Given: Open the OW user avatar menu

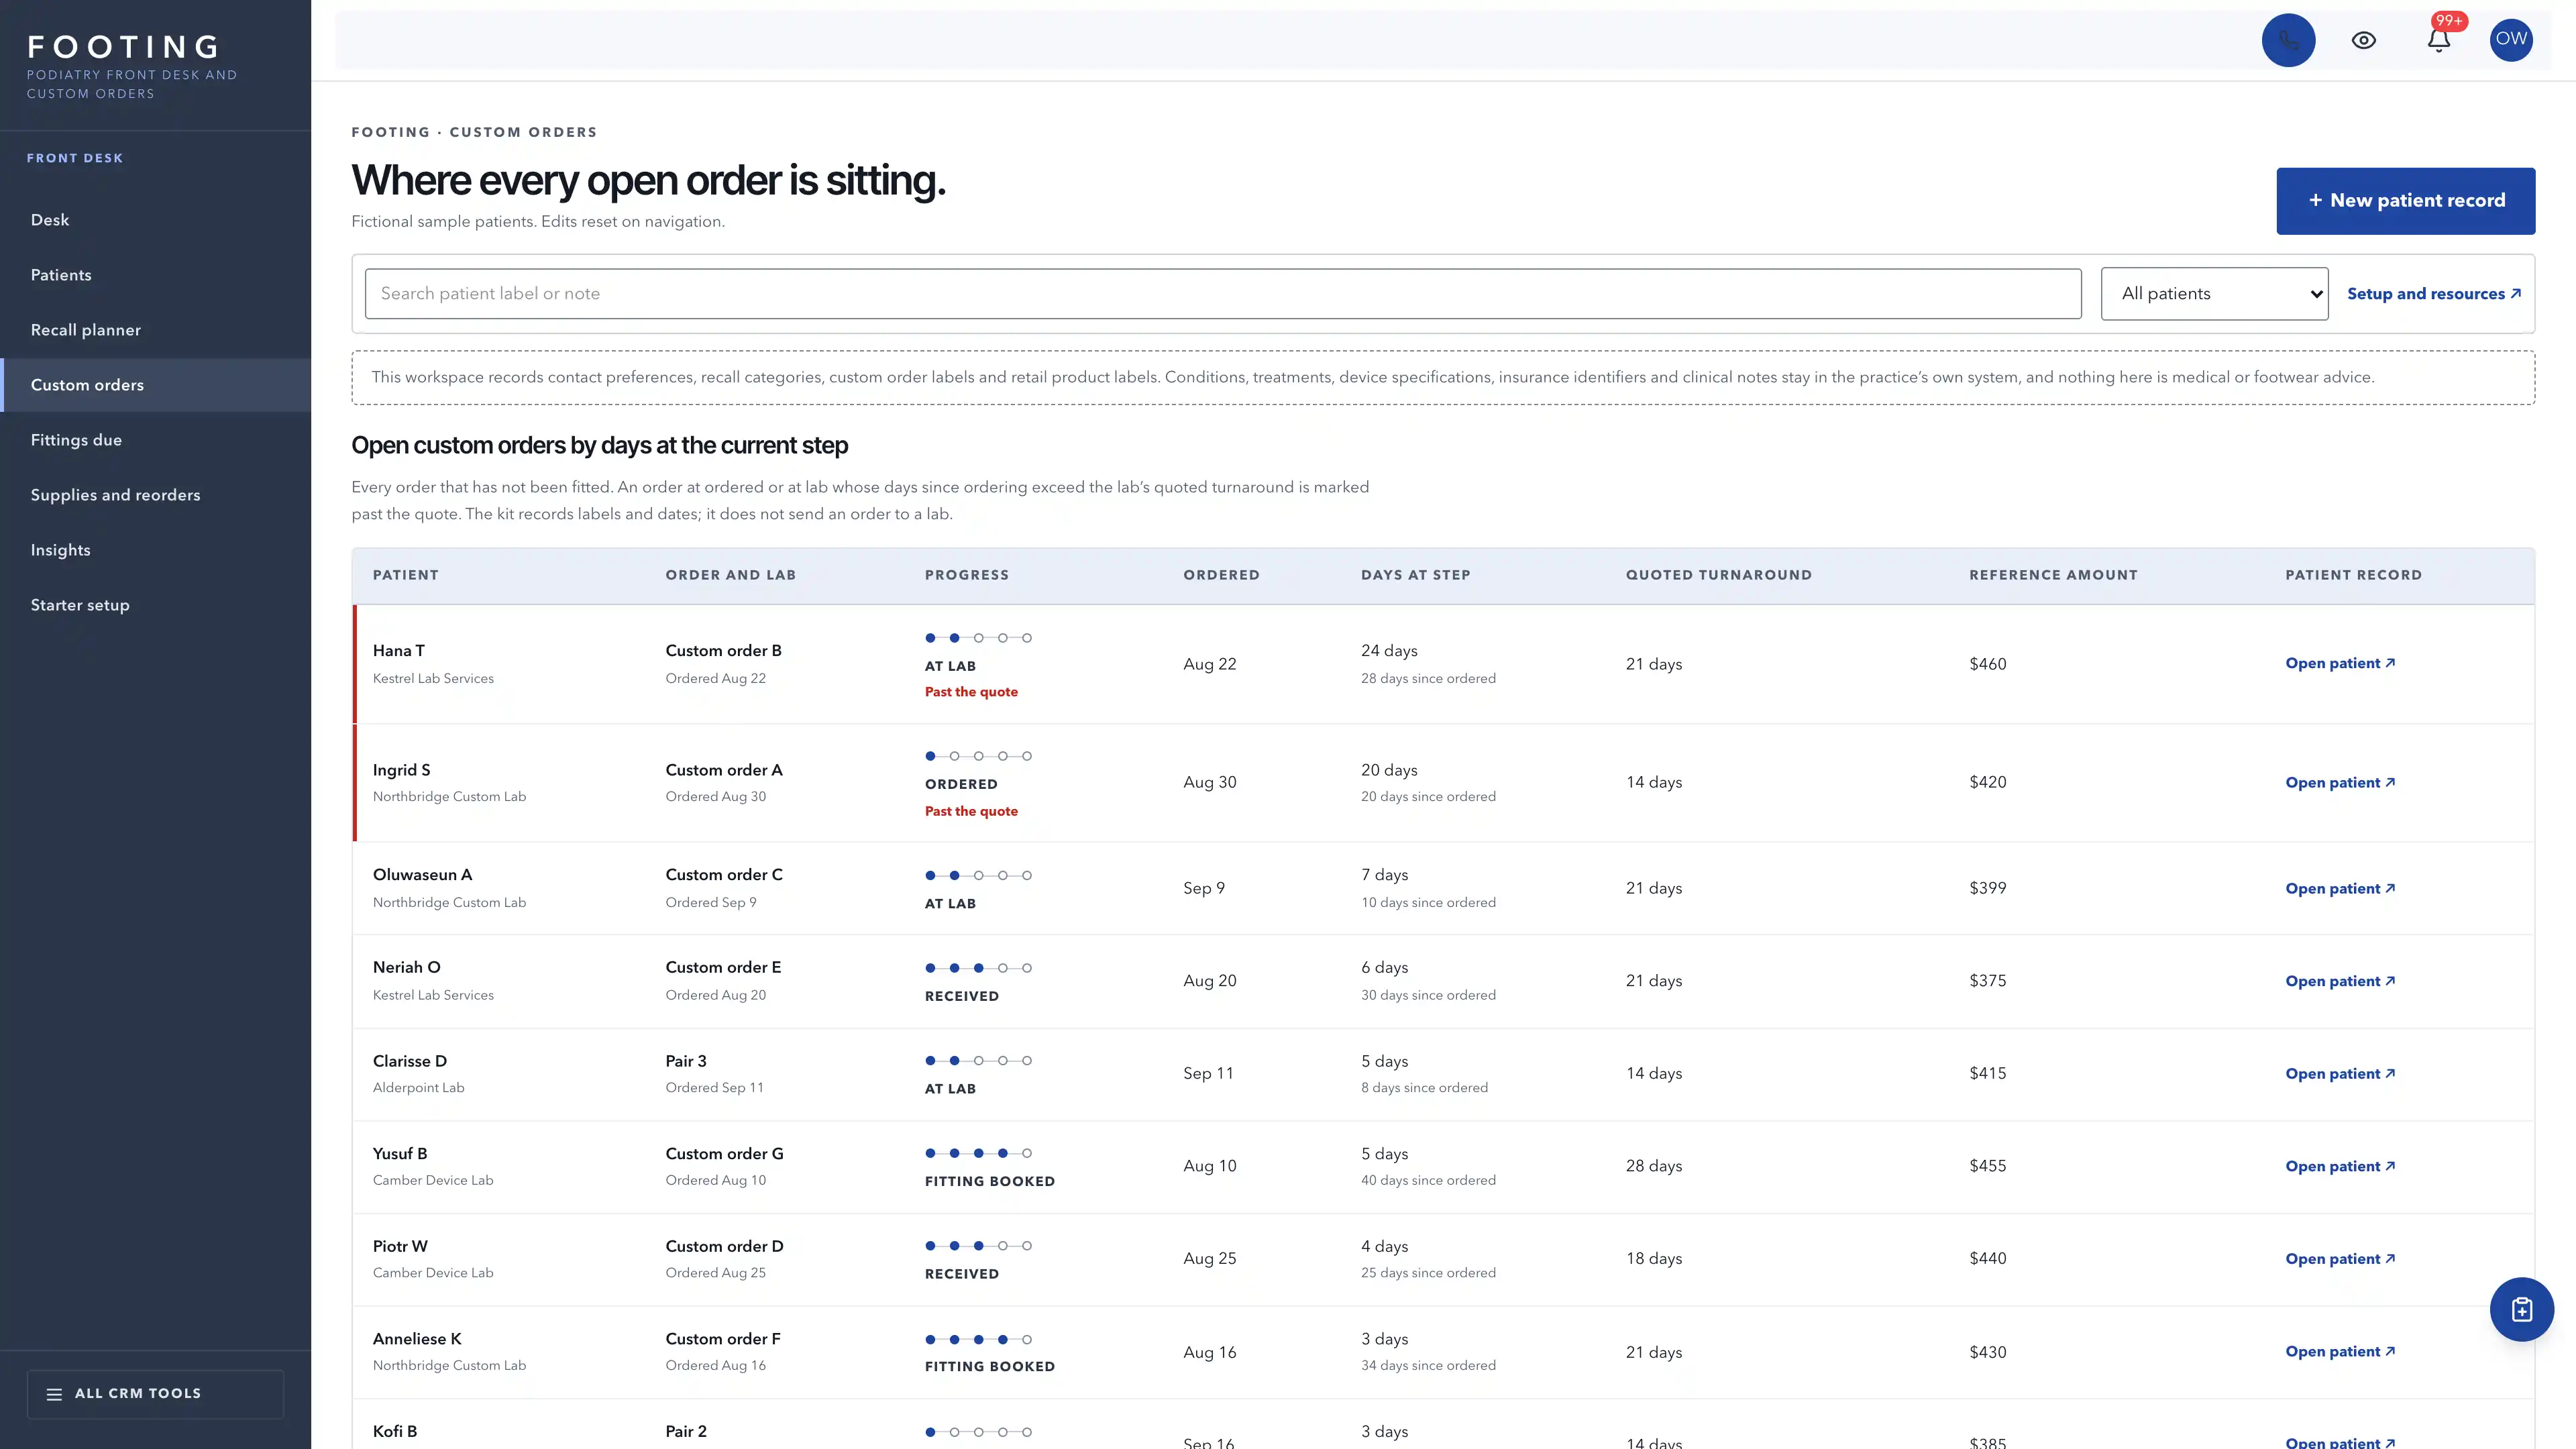Looking at the screenshot, I should [2511, 40].
